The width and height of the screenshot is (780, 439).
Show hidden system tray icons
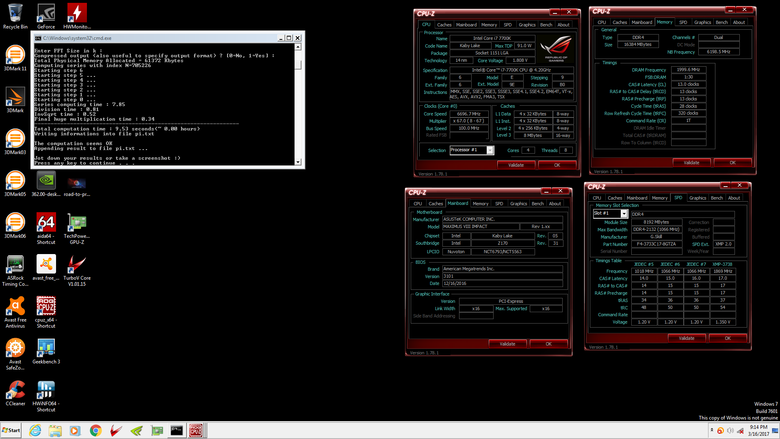click(712, 430)
